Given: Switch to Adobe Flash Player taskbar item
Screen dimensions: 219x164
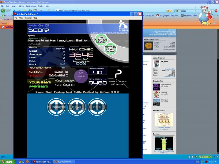Looking at the screenshot, I should [42, 162].
